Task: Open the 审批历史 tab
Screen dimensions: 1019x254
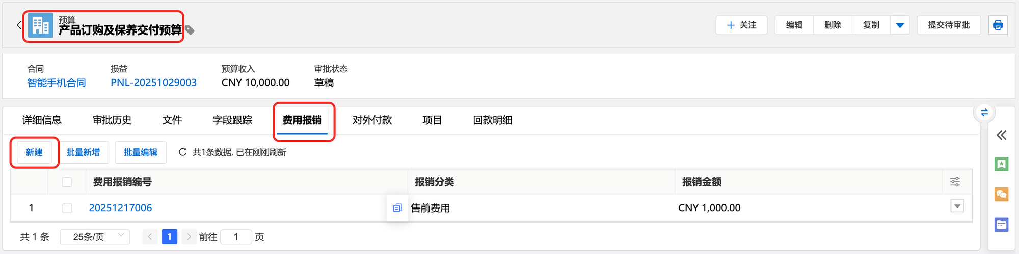Action: point(112,120)
